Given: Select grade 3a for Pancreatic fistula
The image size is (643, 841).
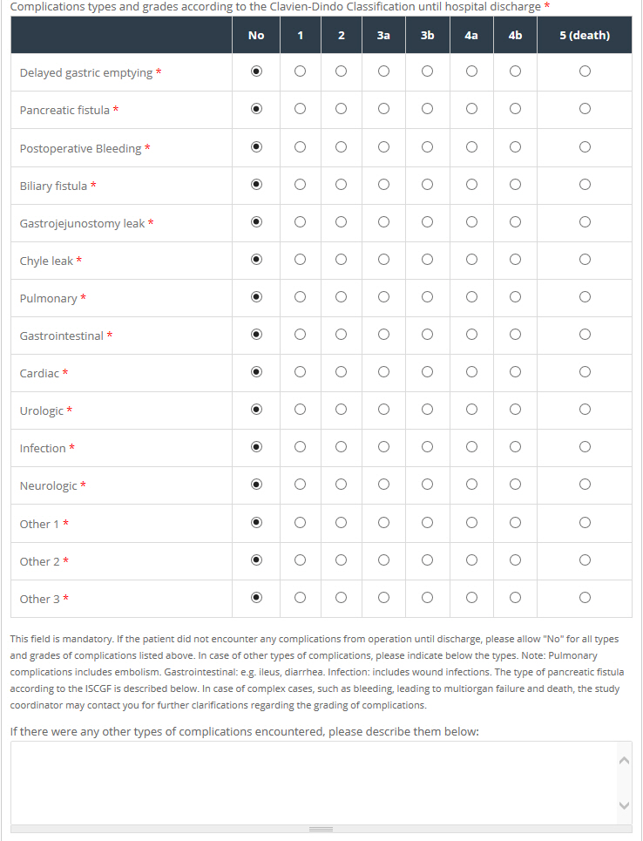Looking at the screenshot, I should tap(383, 109).
